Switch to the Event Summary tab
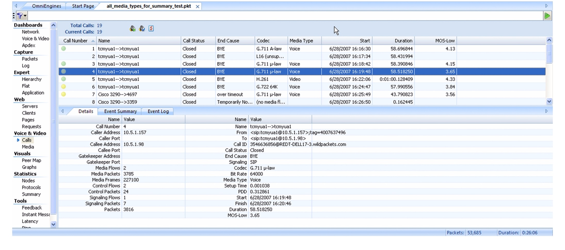The height and width of the screenshot is (250, 565). click(x=120, y=111)
